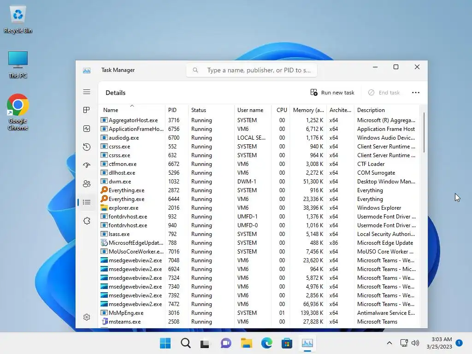
Task: Select the Details page icon in sidebar
Action: tap(87, 202)
